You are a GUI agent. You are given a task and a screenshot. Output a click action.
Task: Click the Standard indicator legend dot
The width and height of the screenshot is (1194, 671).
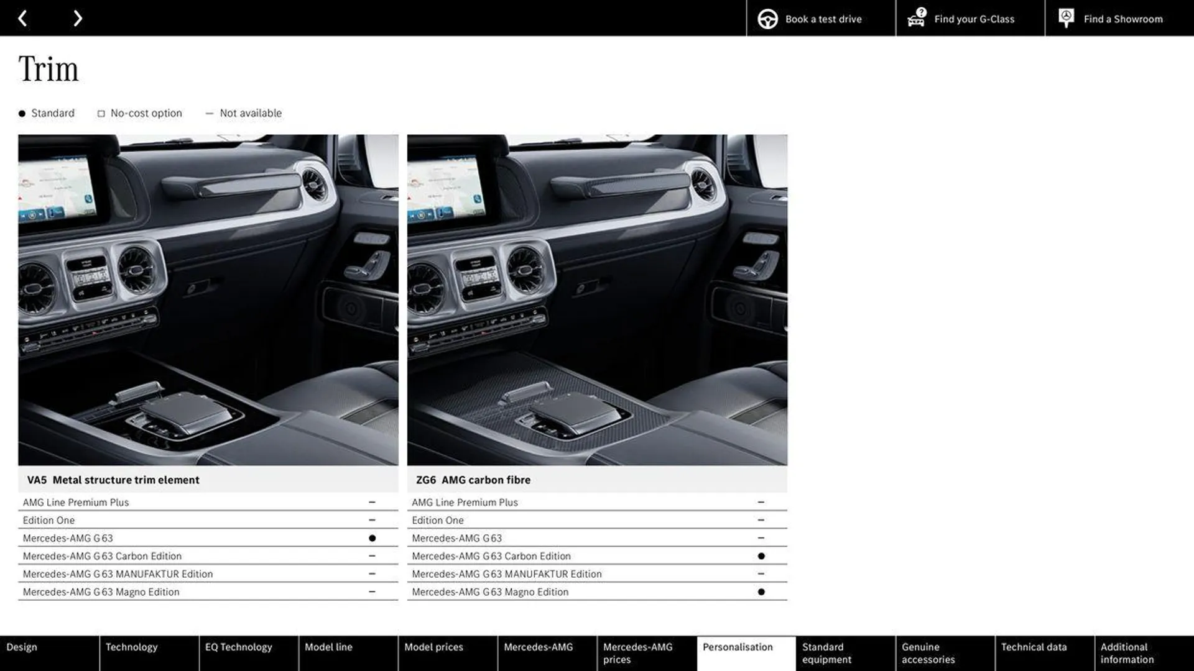tap(21, 113)
